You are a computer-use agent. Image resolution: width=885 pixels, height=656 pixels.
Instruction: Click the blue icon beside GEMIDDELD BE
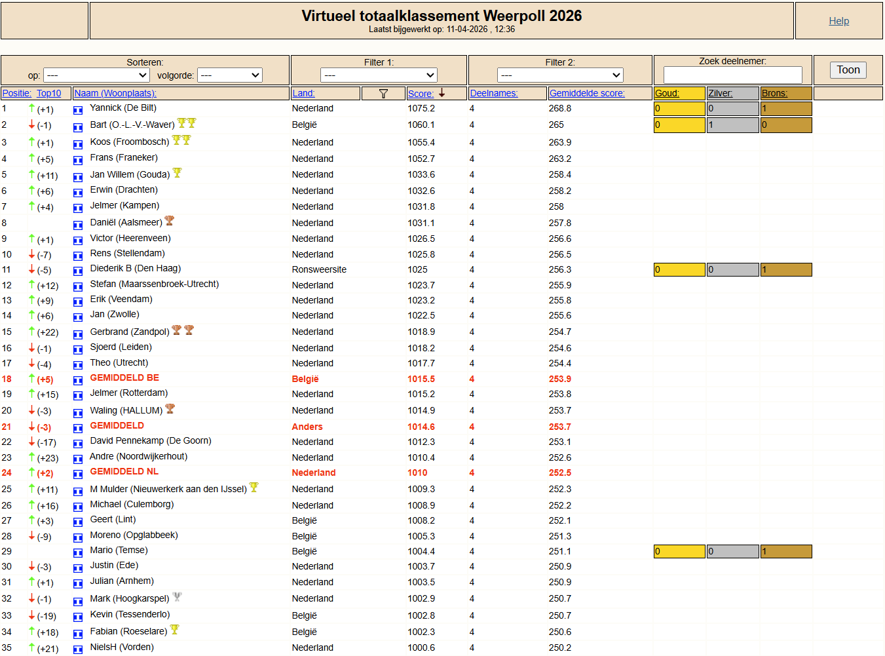coord(78,380)
